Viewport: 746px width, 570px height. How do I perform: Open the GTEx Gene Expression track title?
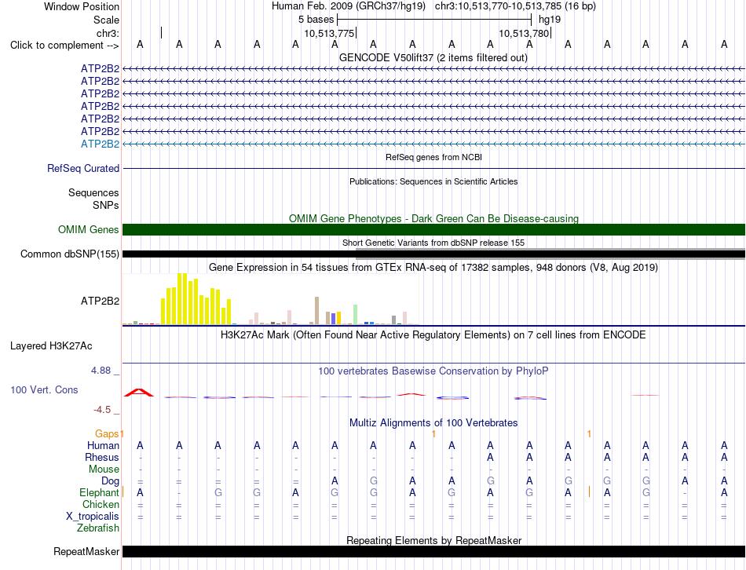pos(433,268)
